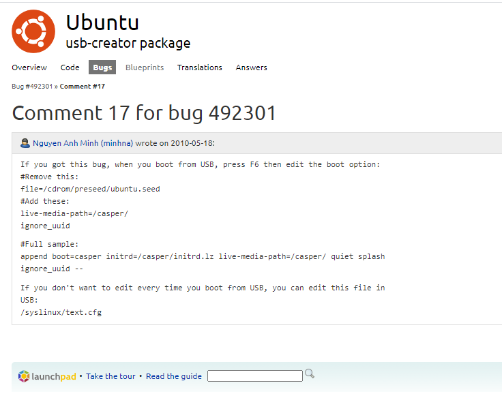Click the Launchpad search input field

(x=255, y=376)
